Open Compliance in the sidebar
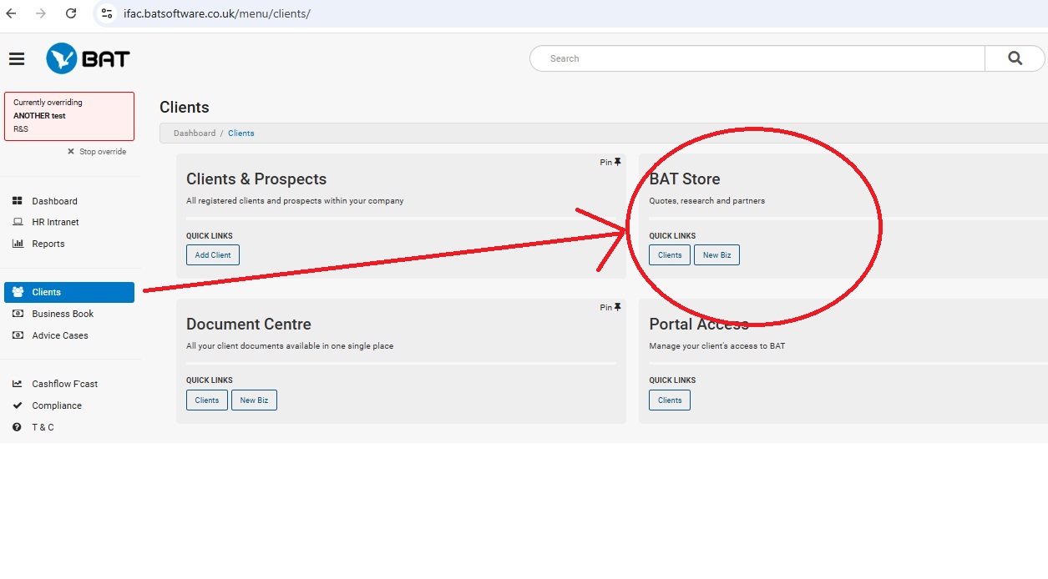The width and height of the screenshot is (1048, 579). 57,405
